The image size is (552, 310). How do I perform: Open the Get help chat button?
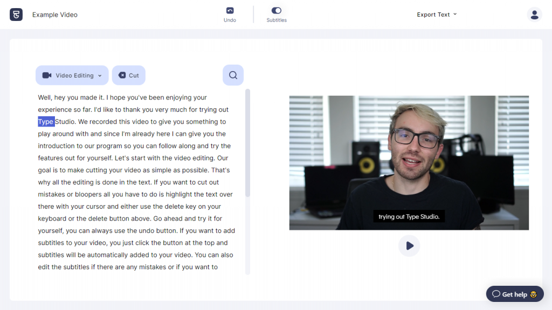514,294
